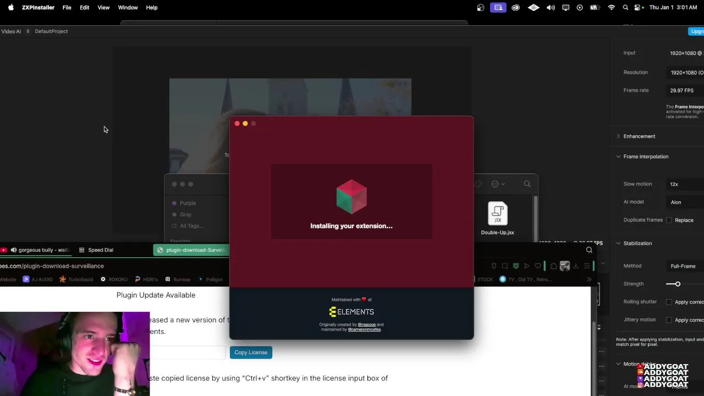
Task: Click the display mirroring menu bar icon
Action: [565, 8]
